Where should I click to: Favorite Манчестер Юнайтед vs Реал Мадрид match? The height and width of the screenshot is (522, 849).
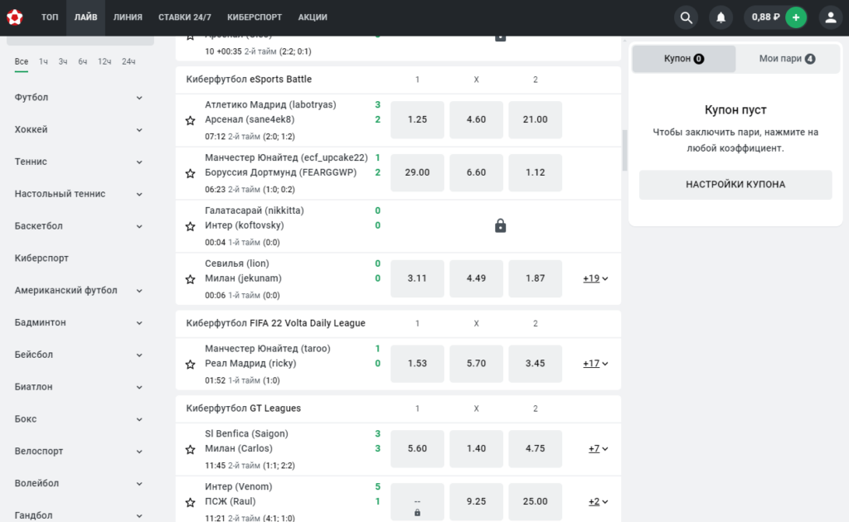coord(190,364)
